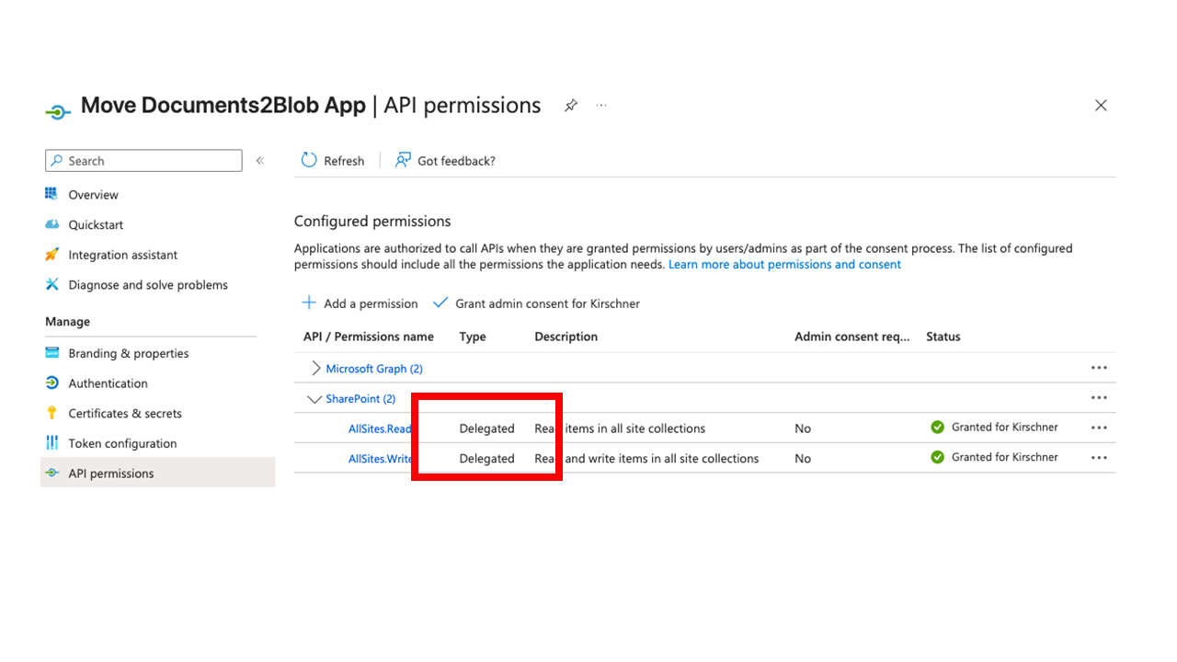
Task: Open more options for the AllSites.Read row
Action: (1099, 428)
